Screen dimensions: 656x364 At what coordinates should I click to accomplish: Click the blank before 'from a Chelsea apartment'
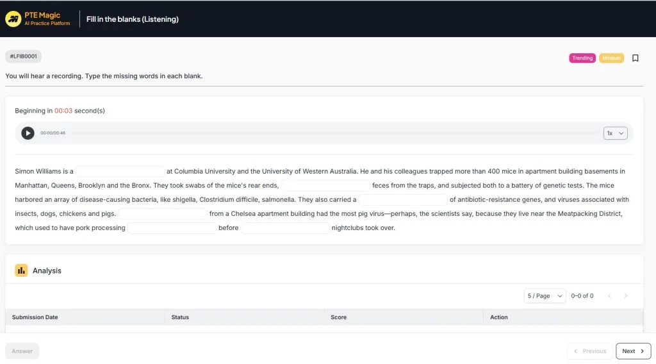[x=163, y=214]
